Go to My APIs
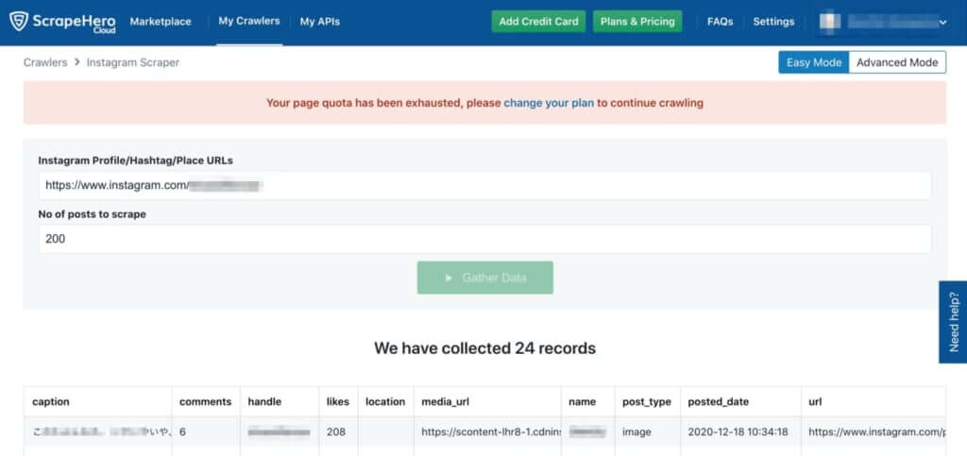Viewport: 967px width, 456px height. pyautogui.click(x=319, y=22)
